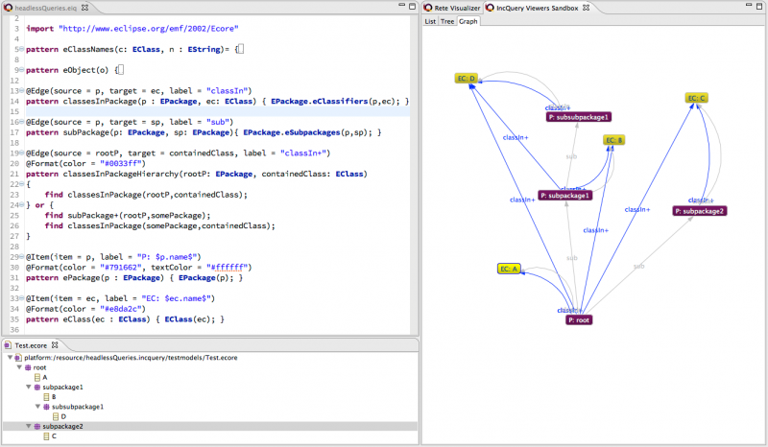
Task: Collapse the subsubpackage1 tree node
Action: pyautogui.click(x=37, y=407)
